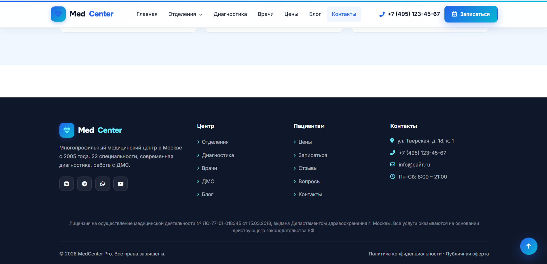The height and width of the screenshot is (264, 547).
Task: Call the header phone number +7 (495) 123-45-67
Action: coord(414,14)
